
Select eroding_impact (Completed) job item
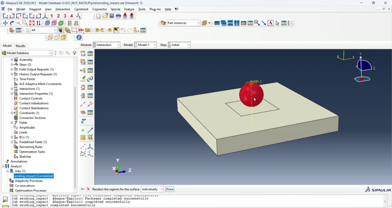[34, 176]
